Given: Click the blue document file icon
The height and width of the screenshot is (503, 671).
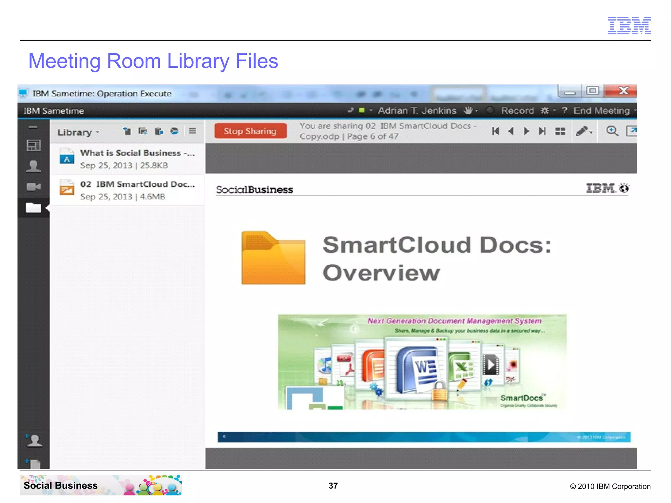Looking at the screenshot, I should [x=67, y=156].
